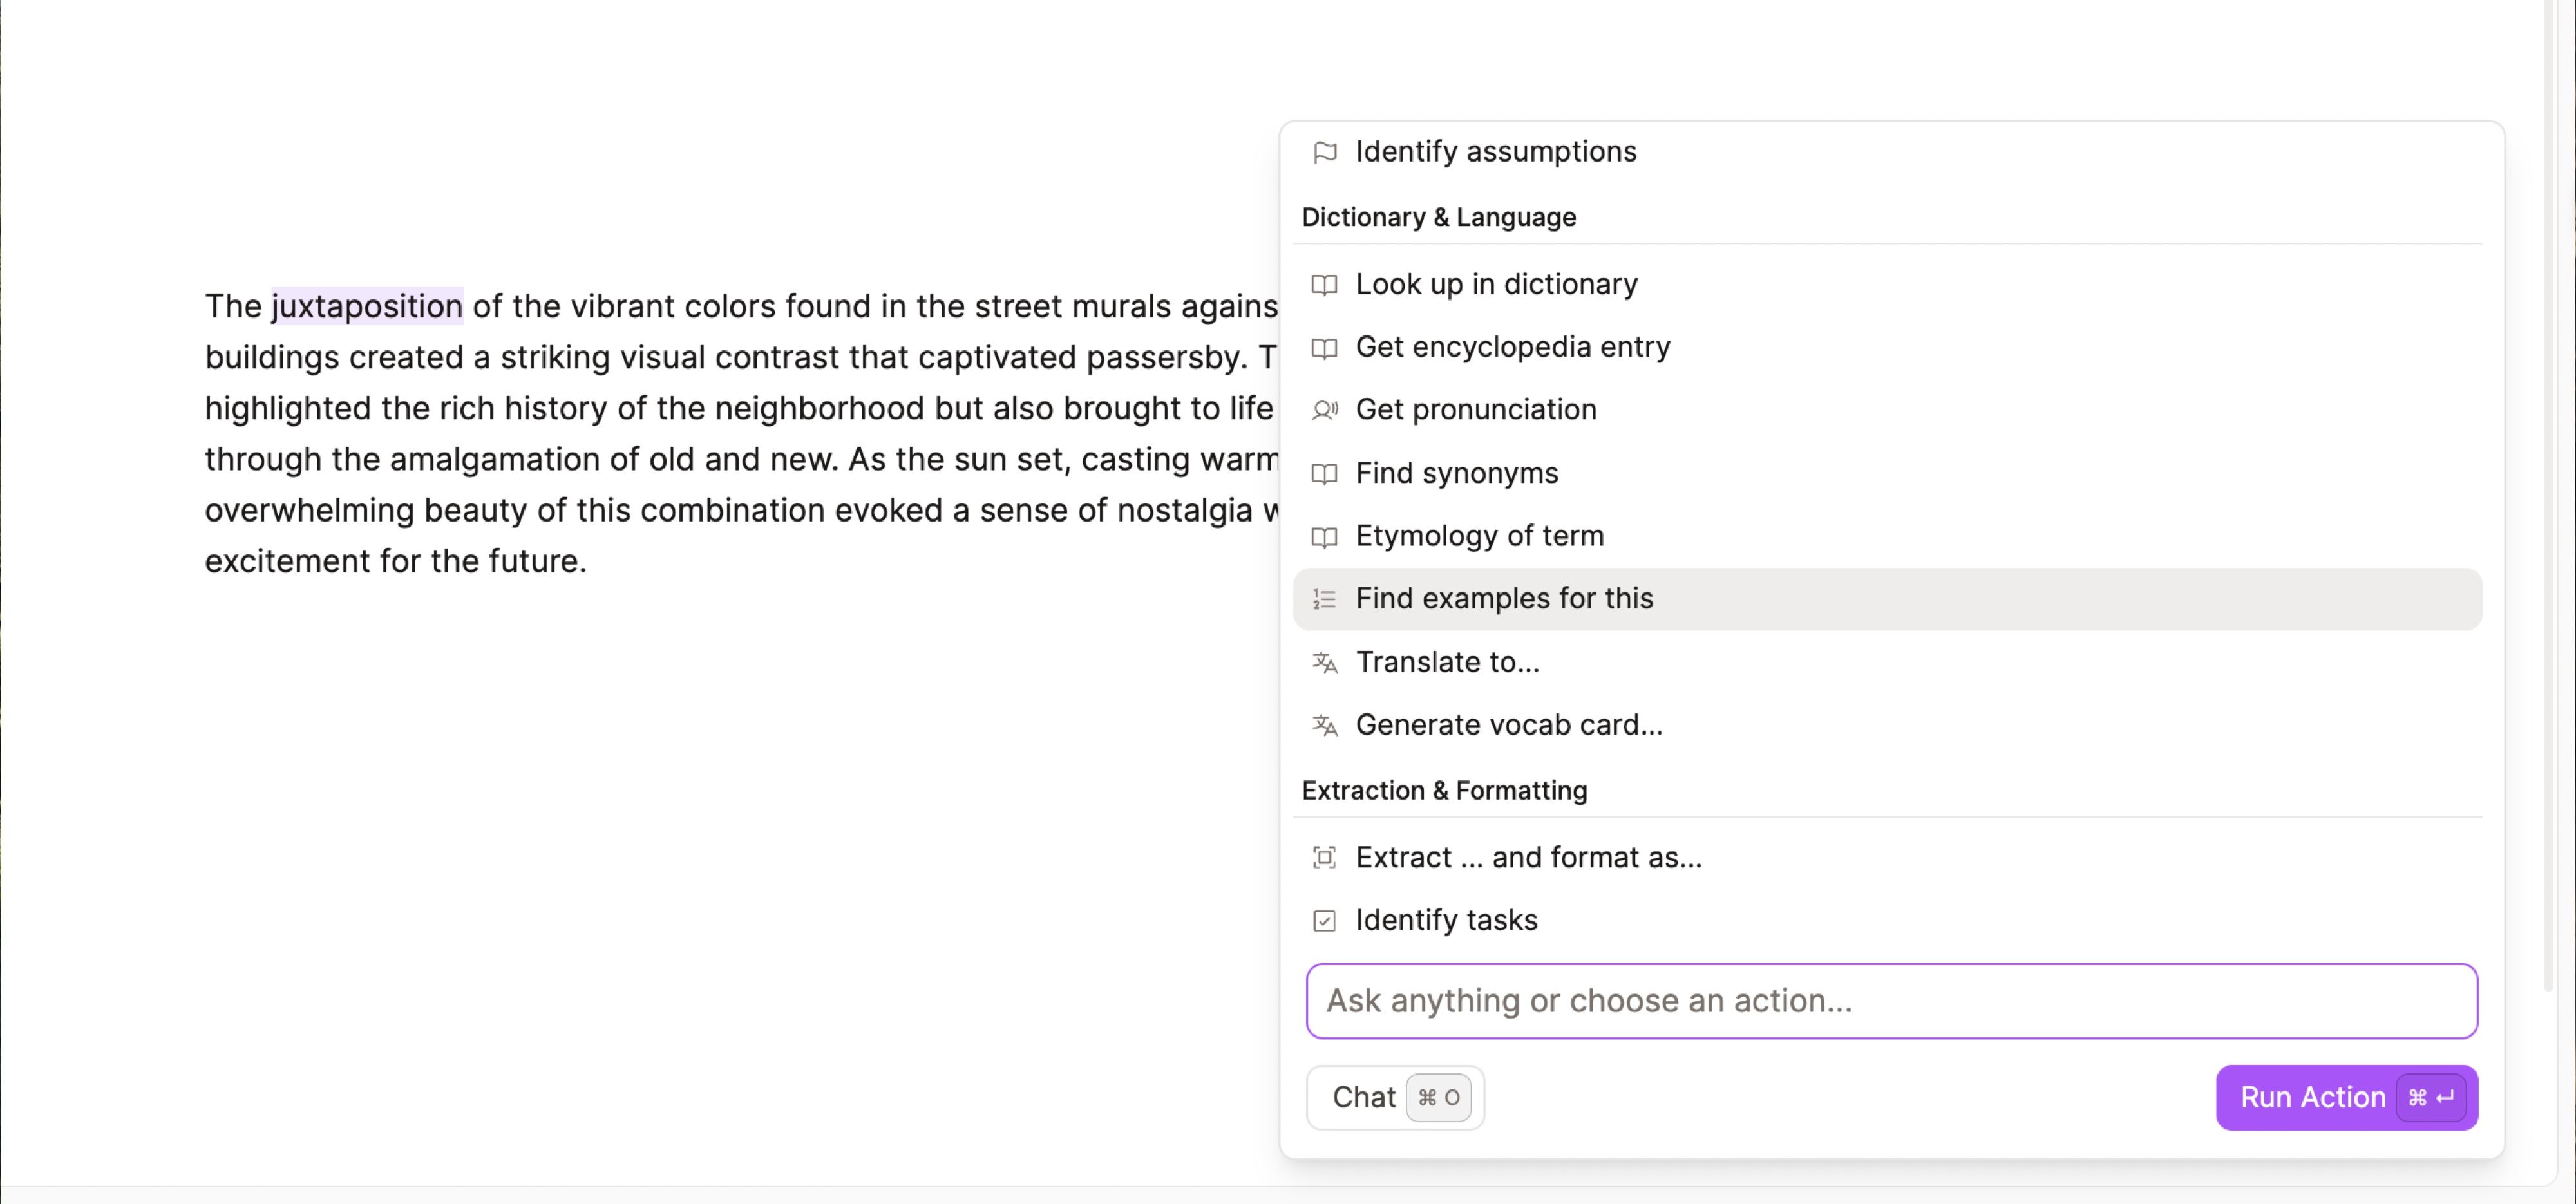Click the flag icon beside Identify assumptions
2576x1204 pixels.
(x=1324, y=152)
